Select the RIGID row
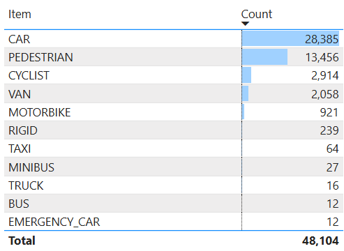This screenshot has width=344, height=251. point(174,130)
